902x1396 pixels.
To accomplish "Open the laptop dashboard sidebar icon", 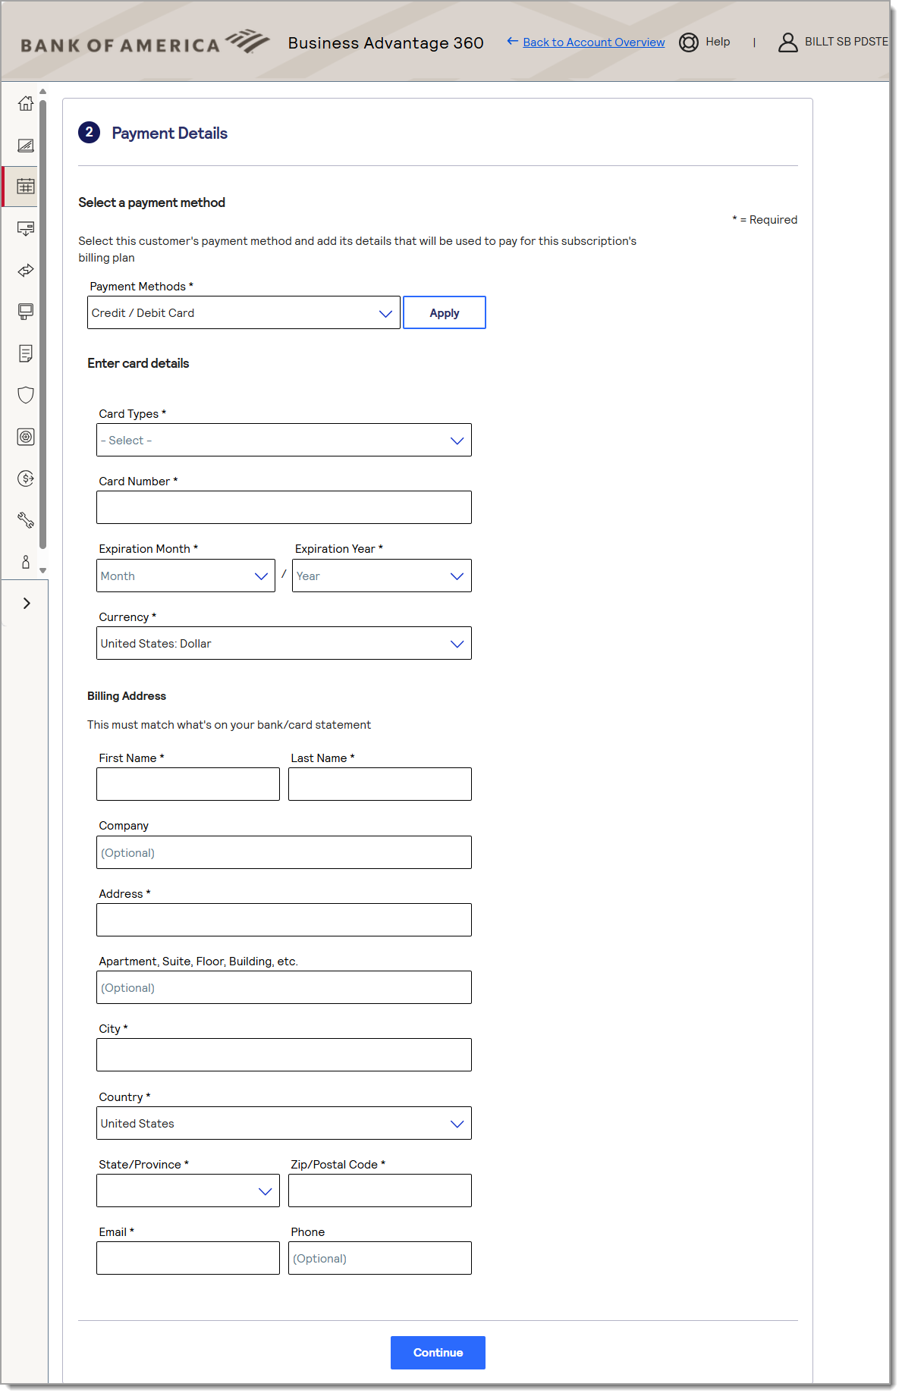I will click(26, 145).
